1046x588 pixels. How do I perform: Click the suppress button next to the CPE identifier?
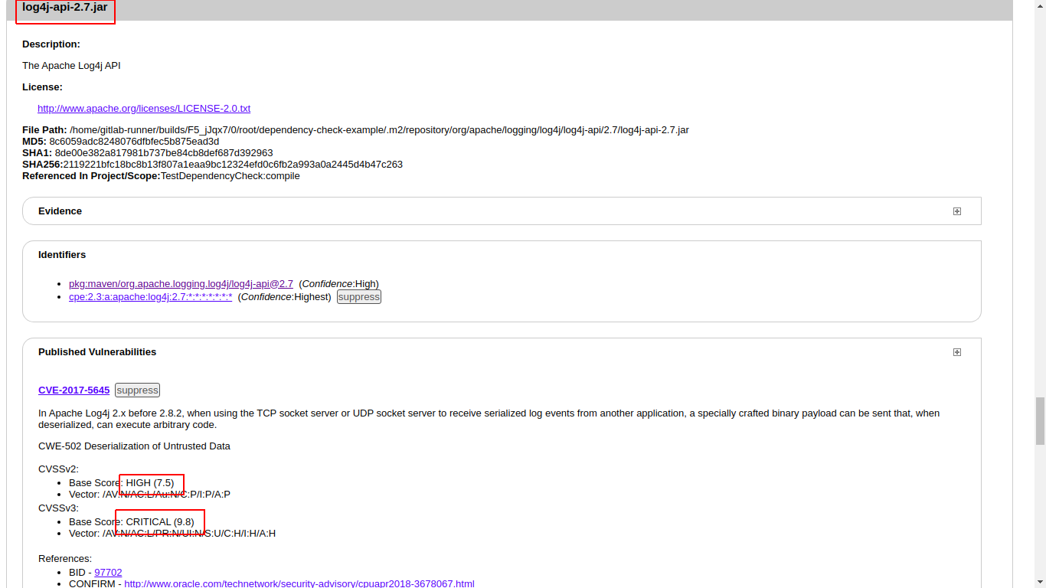tap(358, 296)
